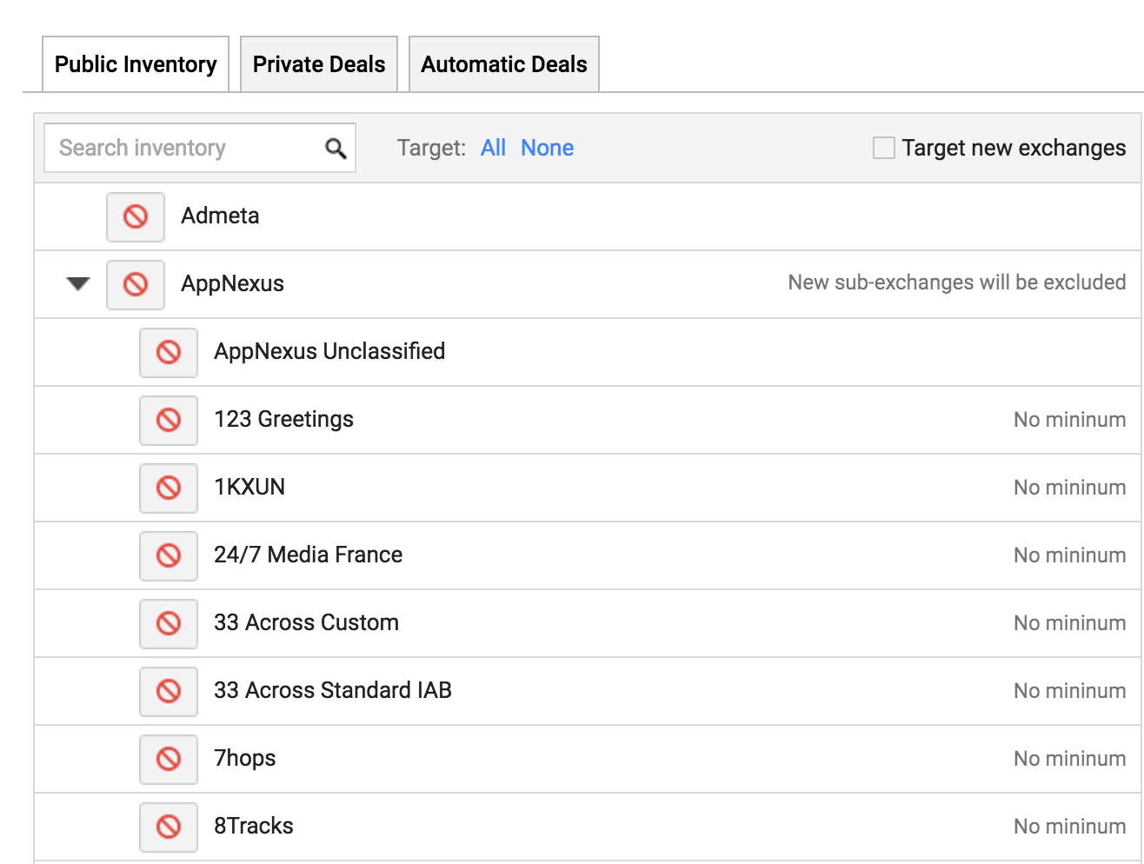Click No mininum value for 33 Across Custom
Image resolution: width=1144 pixels, height=864 pixels.
click(1069, 623)
